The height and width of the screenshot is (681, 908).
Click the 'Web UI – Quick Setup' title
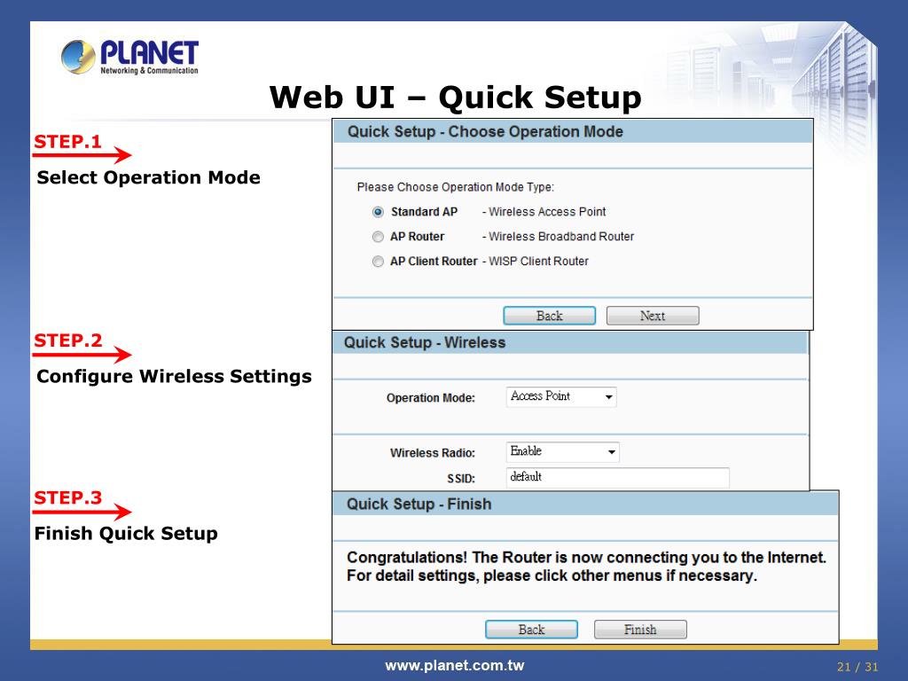click(456, 97)
